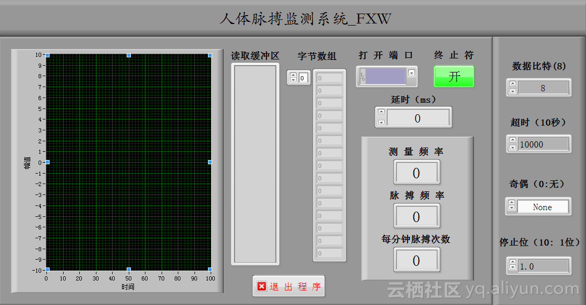Click the waveform graph plot area
The height and width of the screenshot is (305, 586).
(129, 162)
